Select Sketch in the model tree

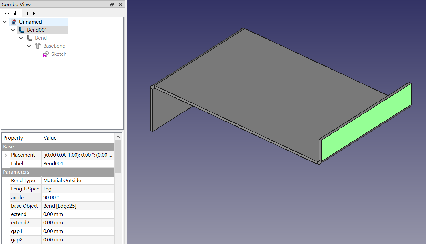pos(59,54)
